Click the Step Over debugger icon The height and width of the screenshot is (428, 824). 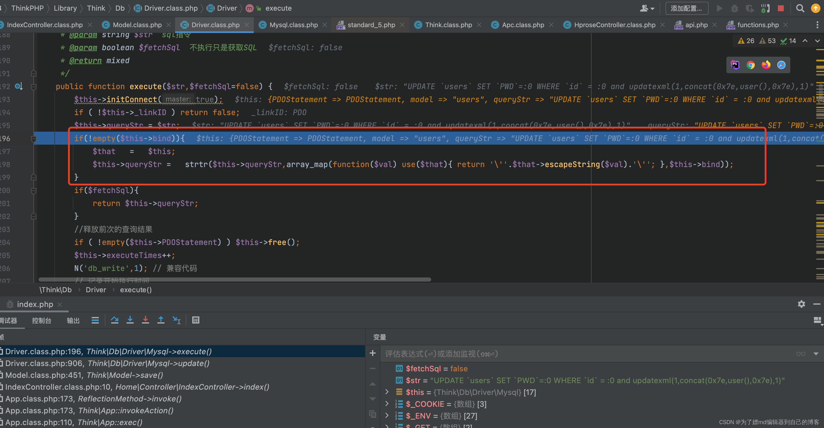[114, 320]
